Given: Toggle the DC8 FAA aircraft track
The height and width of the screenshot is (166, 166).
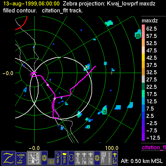Looking at the screenshot, I should (x=78, y=158).
